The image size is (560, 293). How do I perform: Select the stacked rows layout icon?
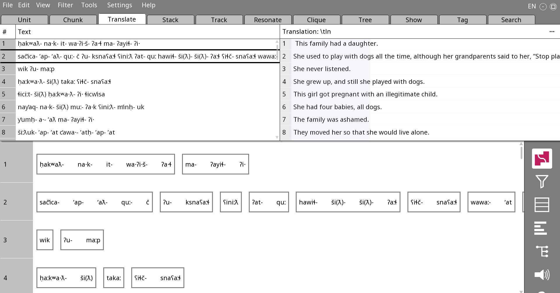542,205
